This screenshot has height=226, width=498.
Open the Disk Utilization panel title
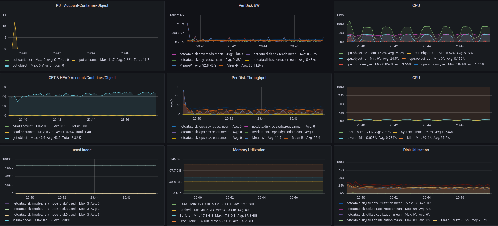(416, 150)
